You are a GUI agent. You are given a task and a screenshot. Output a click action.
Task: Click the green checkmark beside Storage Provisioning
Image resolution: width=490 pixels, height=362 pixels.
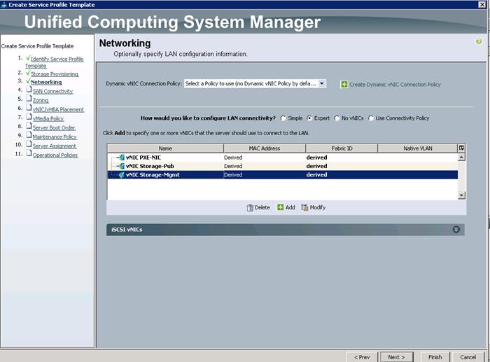tap(28, 73)
